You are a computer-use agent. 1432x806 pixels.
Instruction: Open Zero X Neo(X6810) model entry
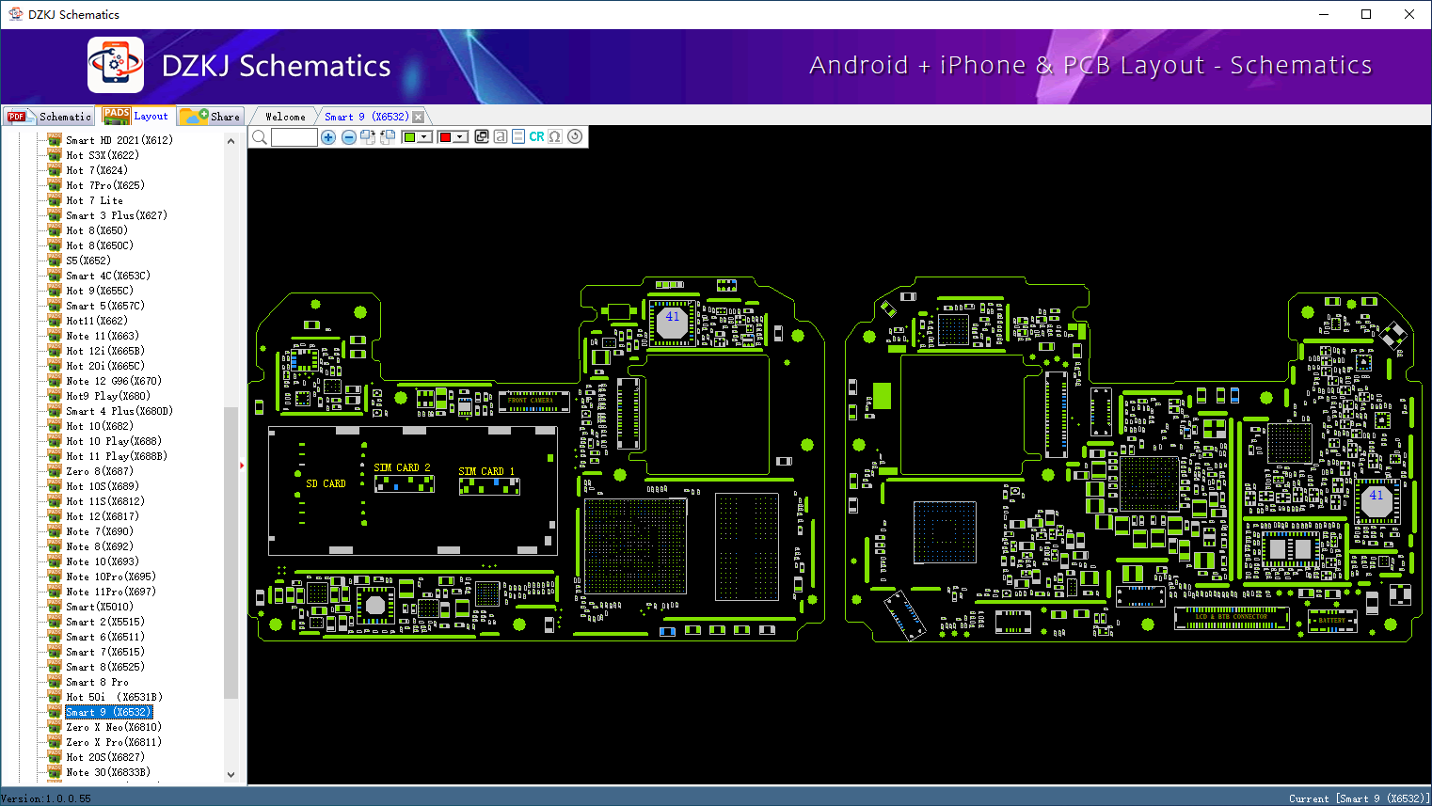click(x=114, y=727)
